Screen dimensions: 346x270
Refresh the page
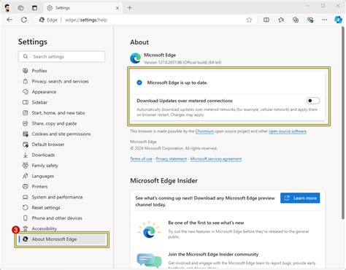[24, 20]
